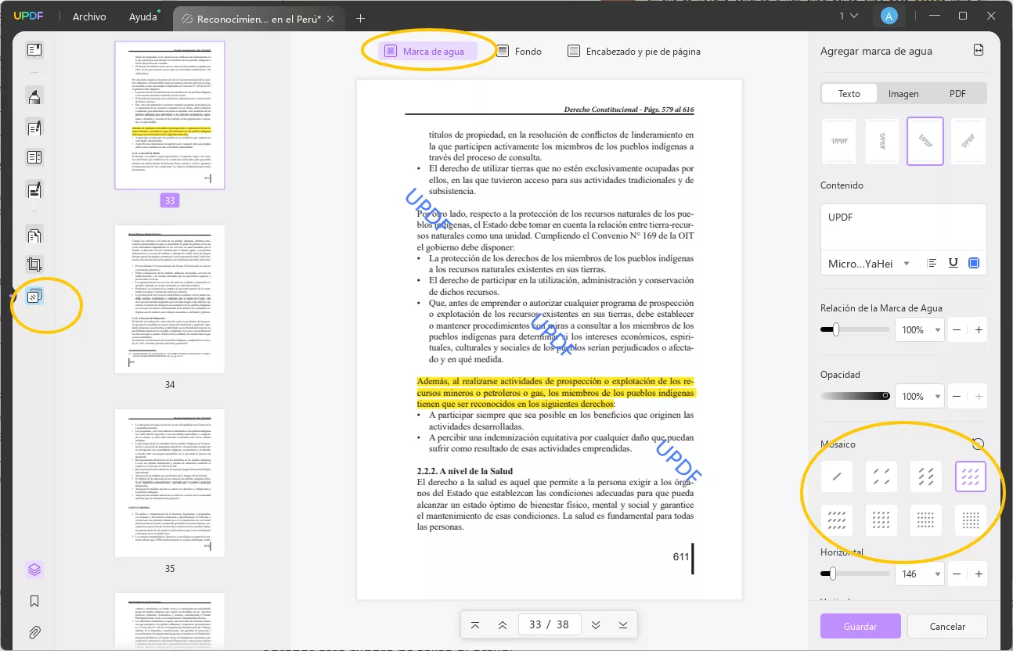Open a new tab with plus
This screenshot has width=1013, height=651.
pyautogui.click(x=360, y=18)
